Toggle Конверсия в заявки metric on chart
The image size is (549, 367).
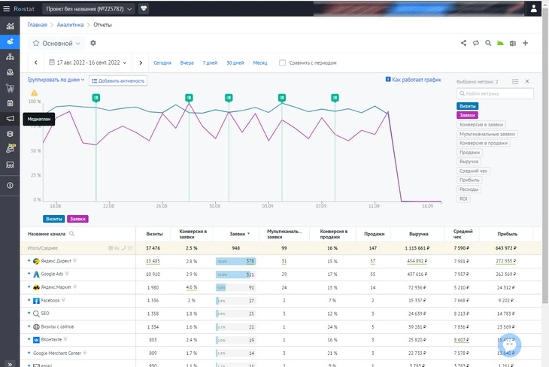tap(481, 124)
